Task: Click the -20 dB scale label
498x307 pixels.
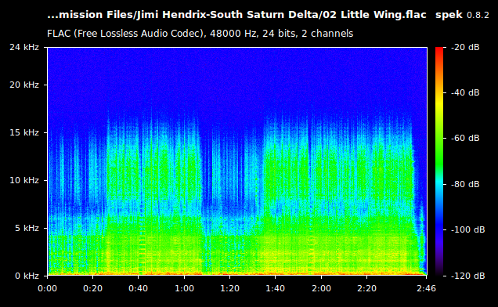Action: coord(465,47)
